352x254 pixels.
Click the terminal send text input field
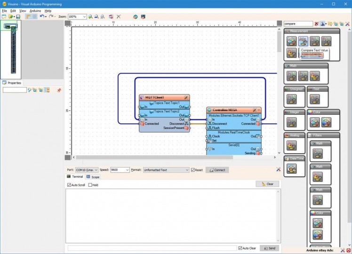coord(152,248)
